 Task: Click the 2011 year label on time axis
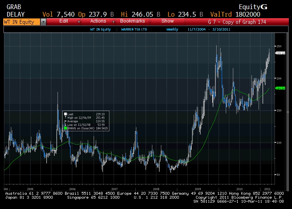[x=267, y=189]
